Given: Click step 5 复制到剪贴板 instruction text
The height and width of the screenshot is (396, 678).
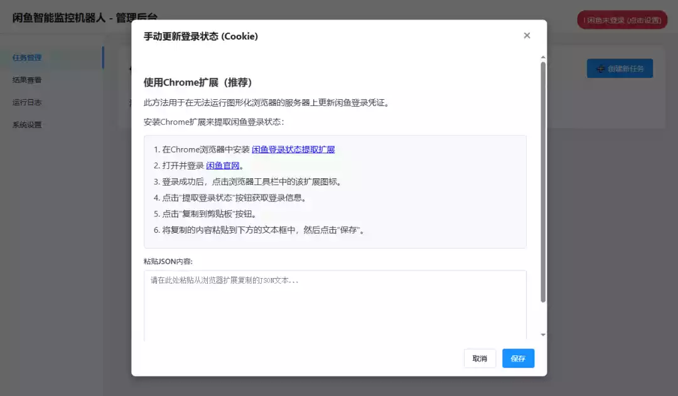Looking at the screenshot, I should 205,214.
